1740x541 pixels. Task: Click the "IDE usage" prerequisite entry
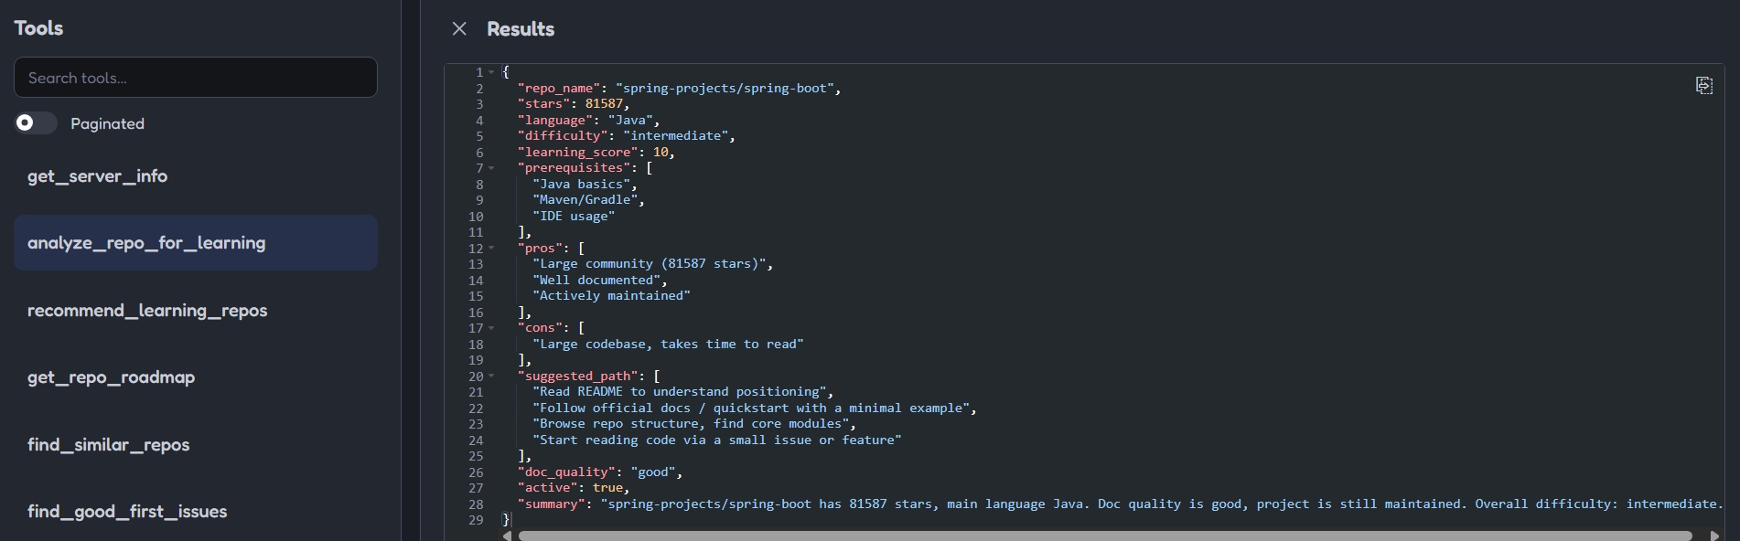(x=574, y=217)
